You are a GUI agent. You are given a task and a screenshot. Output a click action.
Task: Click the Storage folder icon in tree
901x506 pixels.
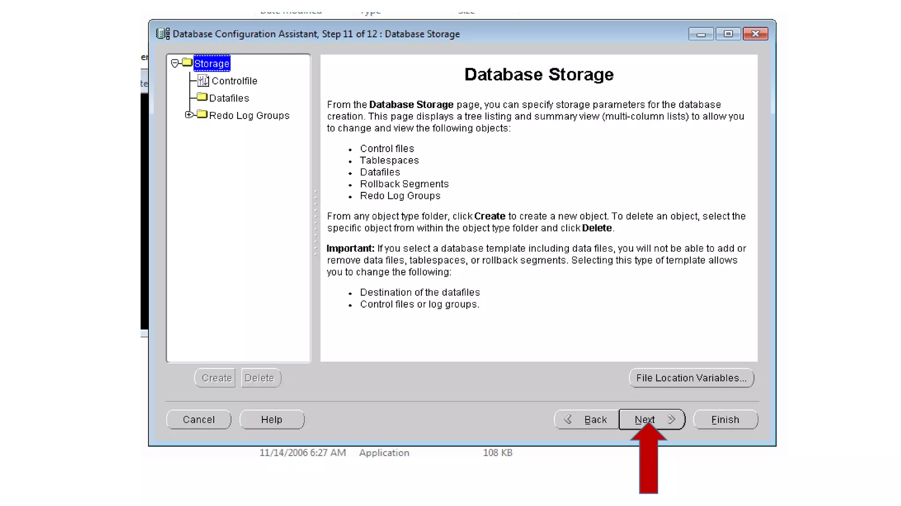[187, 62]
